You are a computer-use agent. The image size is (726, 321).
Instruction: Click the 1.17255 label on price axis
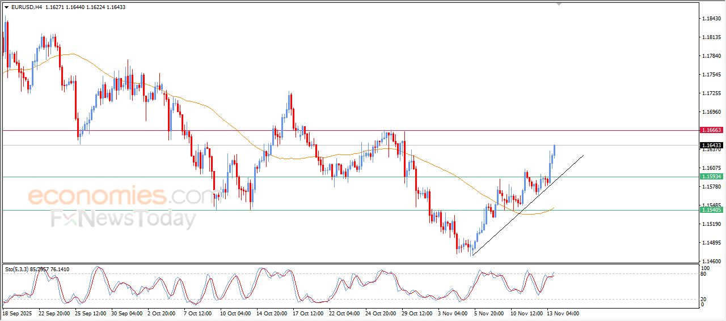711,93
